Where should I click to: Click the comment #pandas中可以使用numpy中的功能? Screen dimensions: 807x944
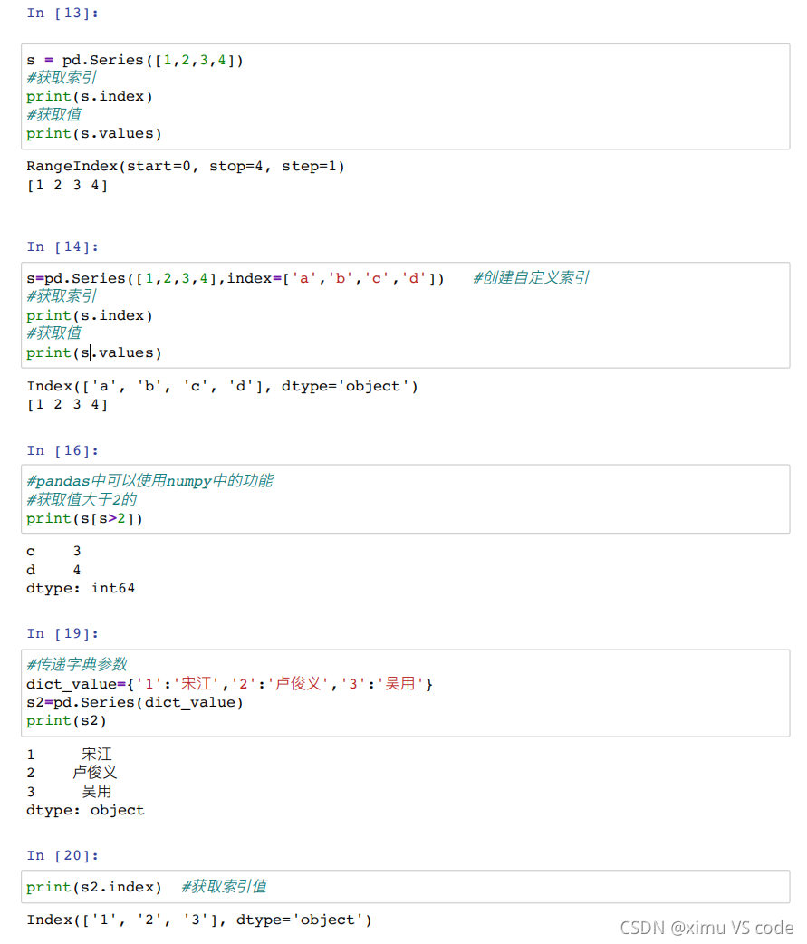tap(149, 480)
